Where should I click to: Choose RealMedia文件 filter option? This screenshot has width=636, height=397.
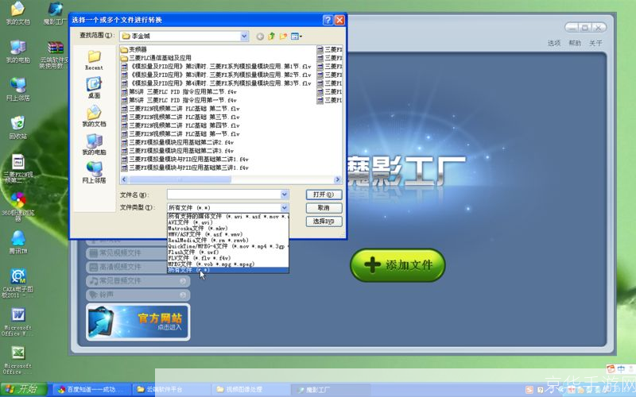click(x=228, y=241)
